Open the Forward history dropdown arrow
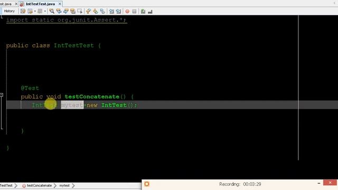Image resolution: width=338 pixels, height=190 pixels. [45, 11]
